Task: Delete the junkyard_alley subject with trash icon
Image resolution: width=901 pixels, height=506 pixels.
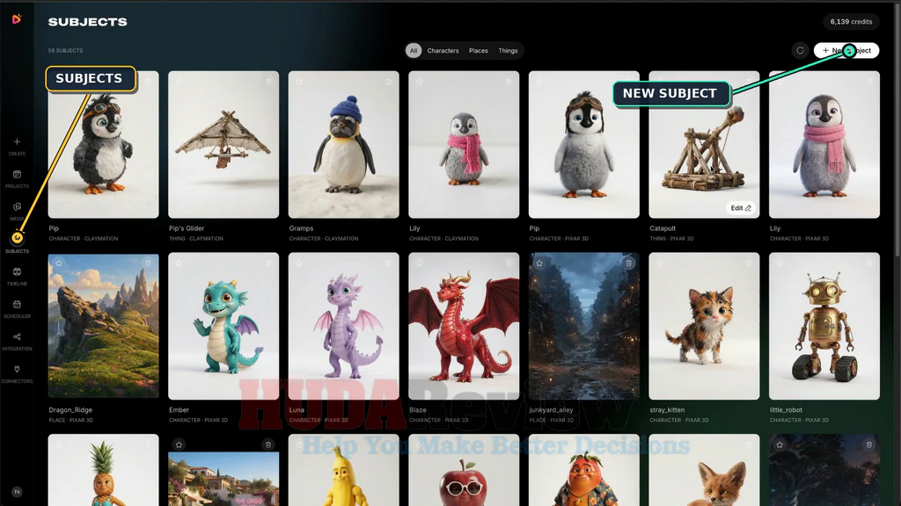Action: pyautogui.click(x=628, y=264)
